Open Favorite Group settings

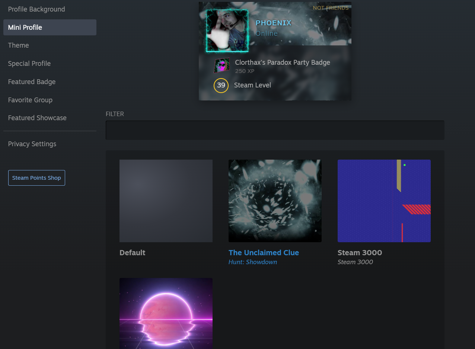(x=30, y=100)
